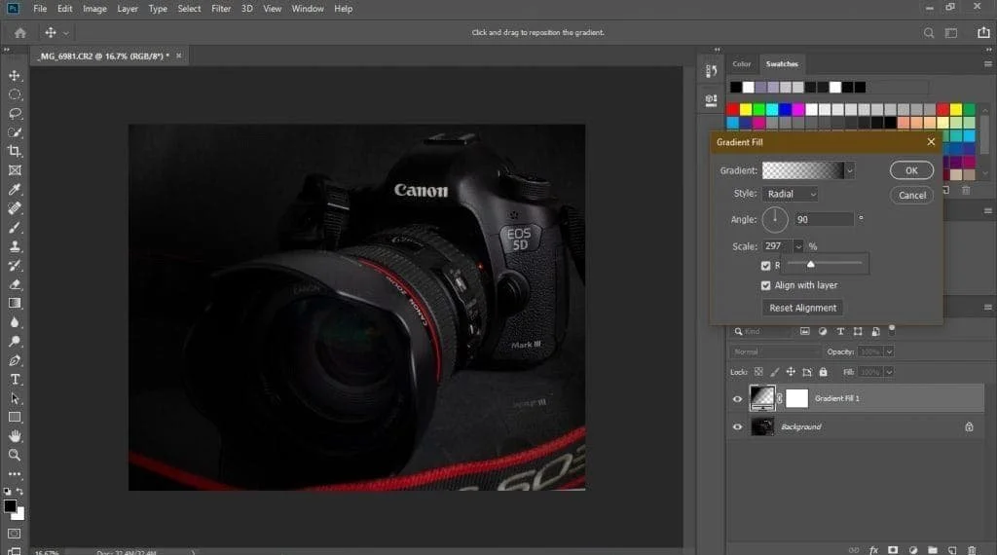Select the Move tool in the toolbox

15,76
